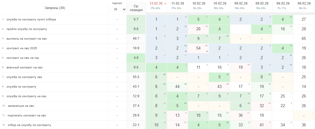Click the sort arrow beside 13.02.26

(x=165, y=4)
